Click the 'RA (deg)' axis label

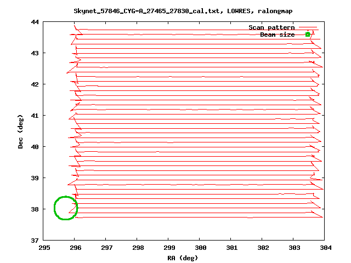(x=183, y=258)
